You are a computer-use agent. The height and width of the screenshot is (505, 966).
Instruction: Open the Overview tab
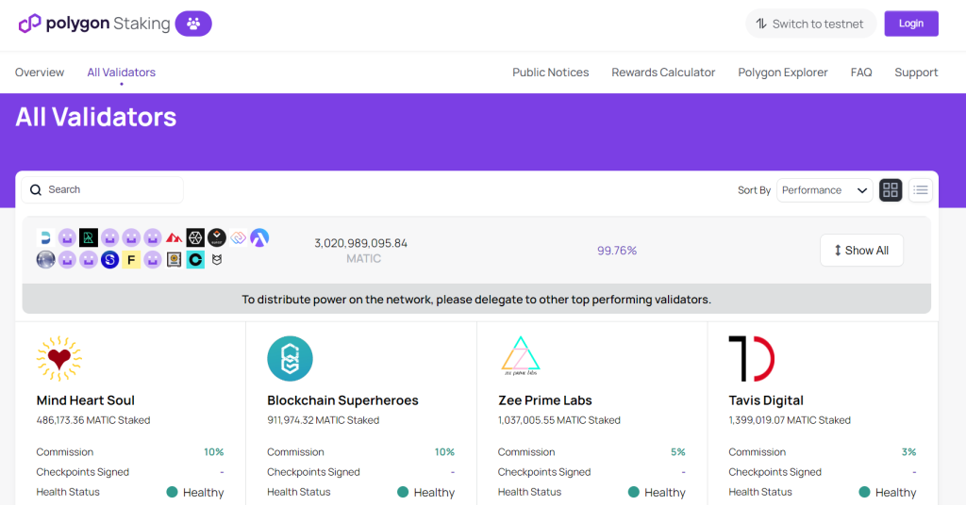(x=40, y=73)
